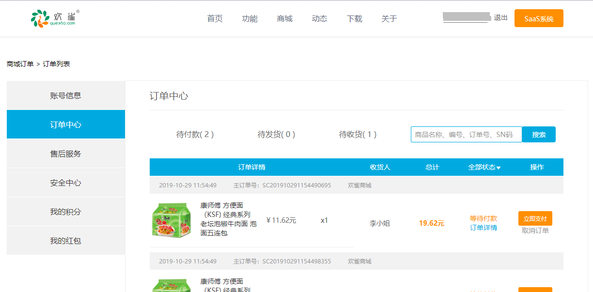
Task: Open the SaaS系统 button
Action: 539,18
